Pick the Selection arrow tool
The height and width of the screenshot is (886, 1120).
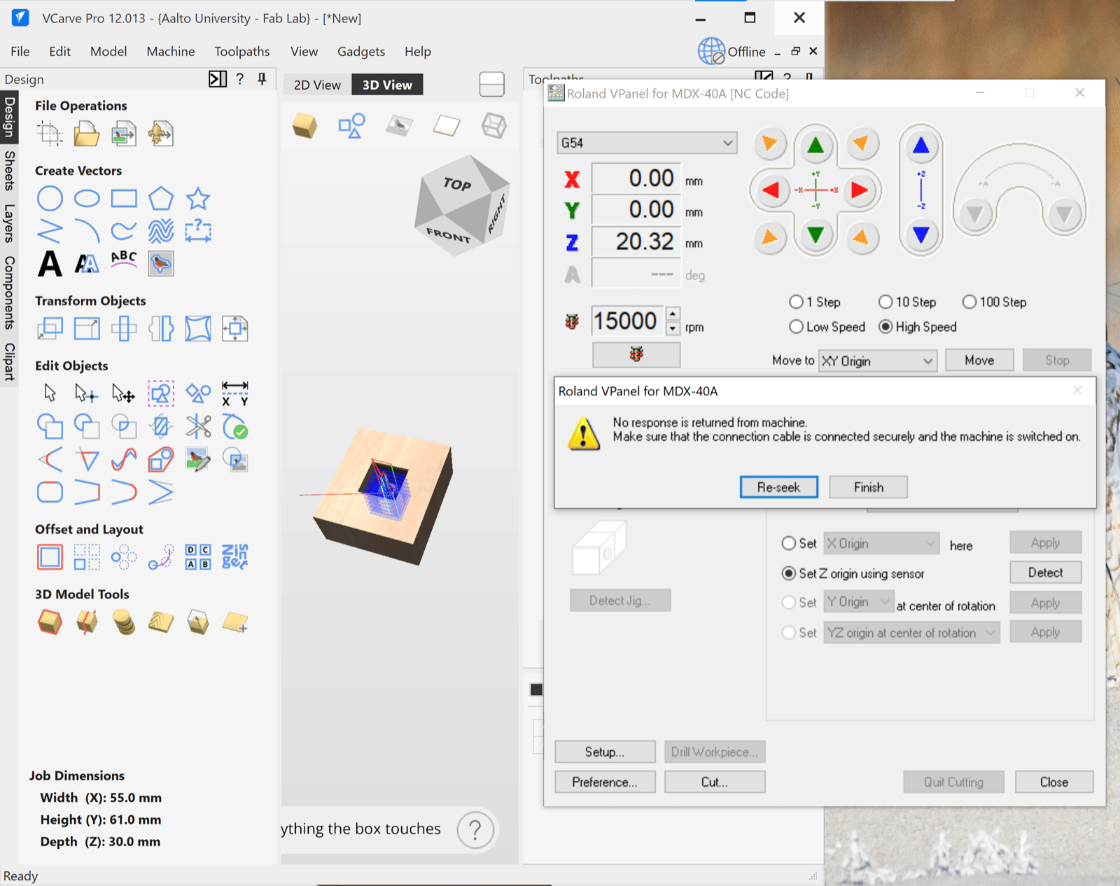50,393
